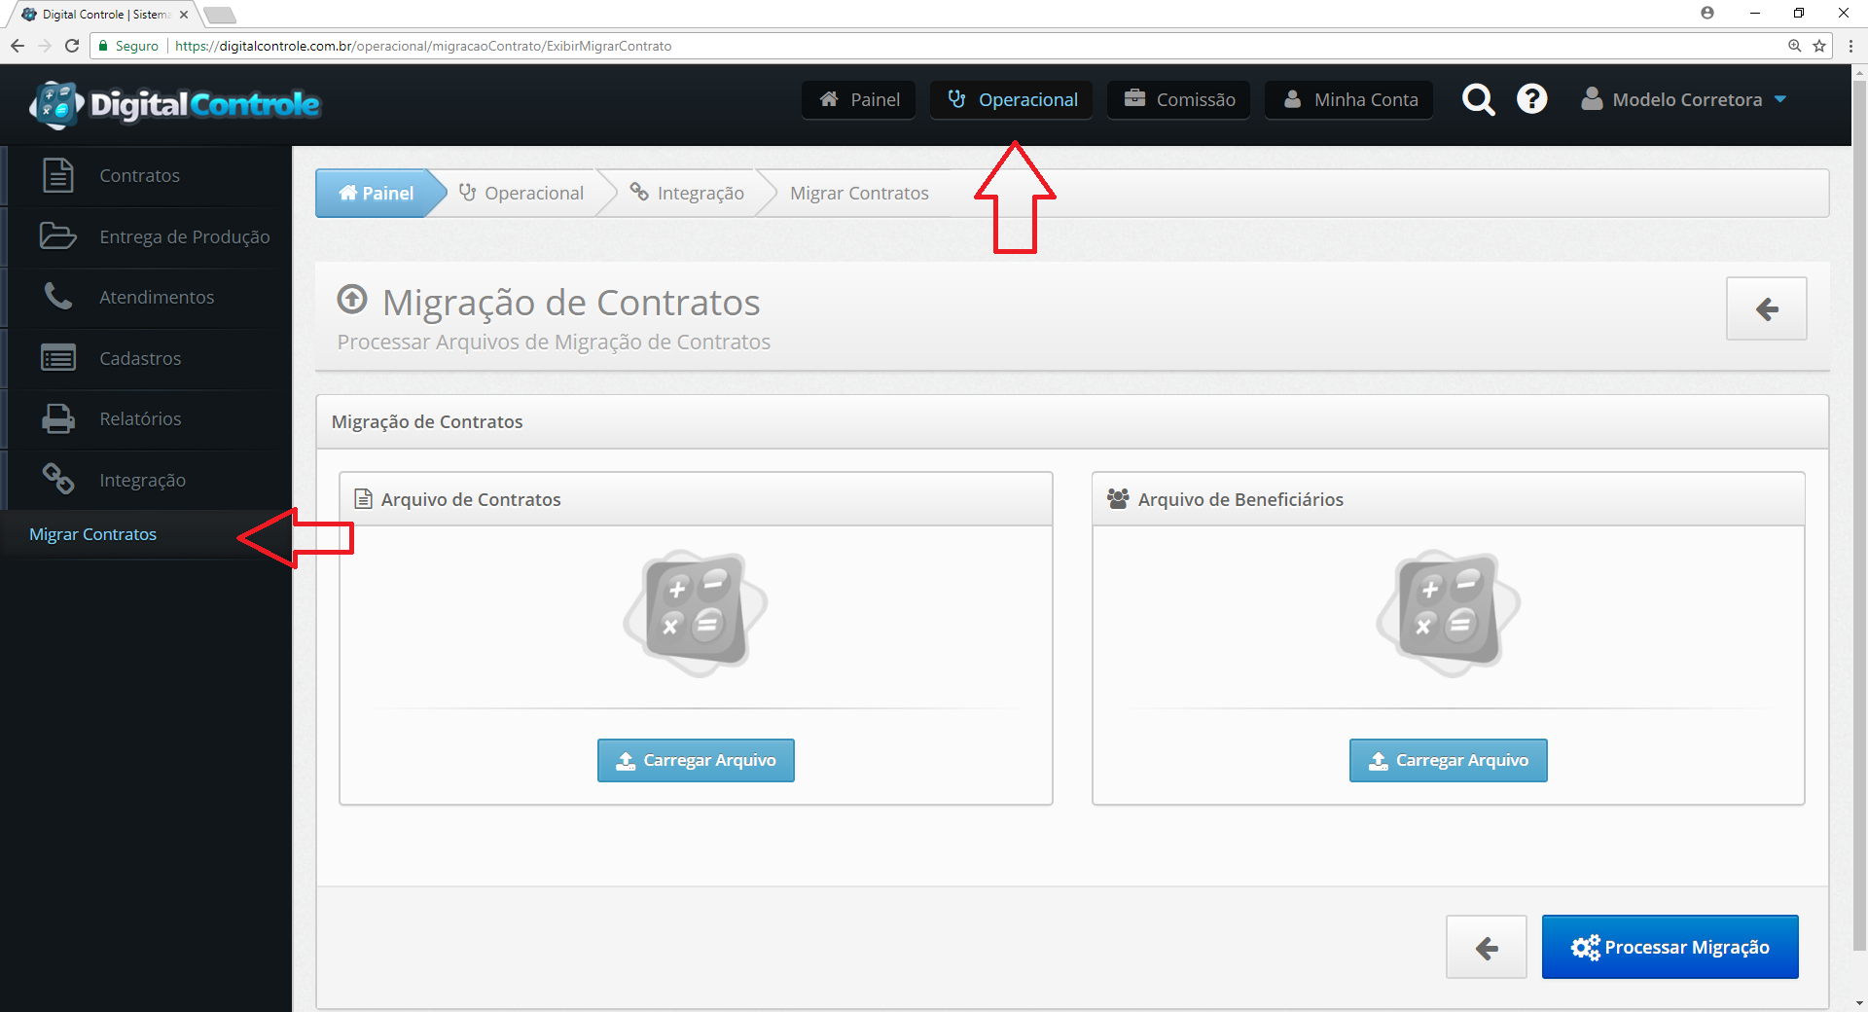Image resolution: width=1868 pixels, height=1012 pixels.
Task: Click the Contratos document icon in sidebar
Action: [x=58, y=175]
